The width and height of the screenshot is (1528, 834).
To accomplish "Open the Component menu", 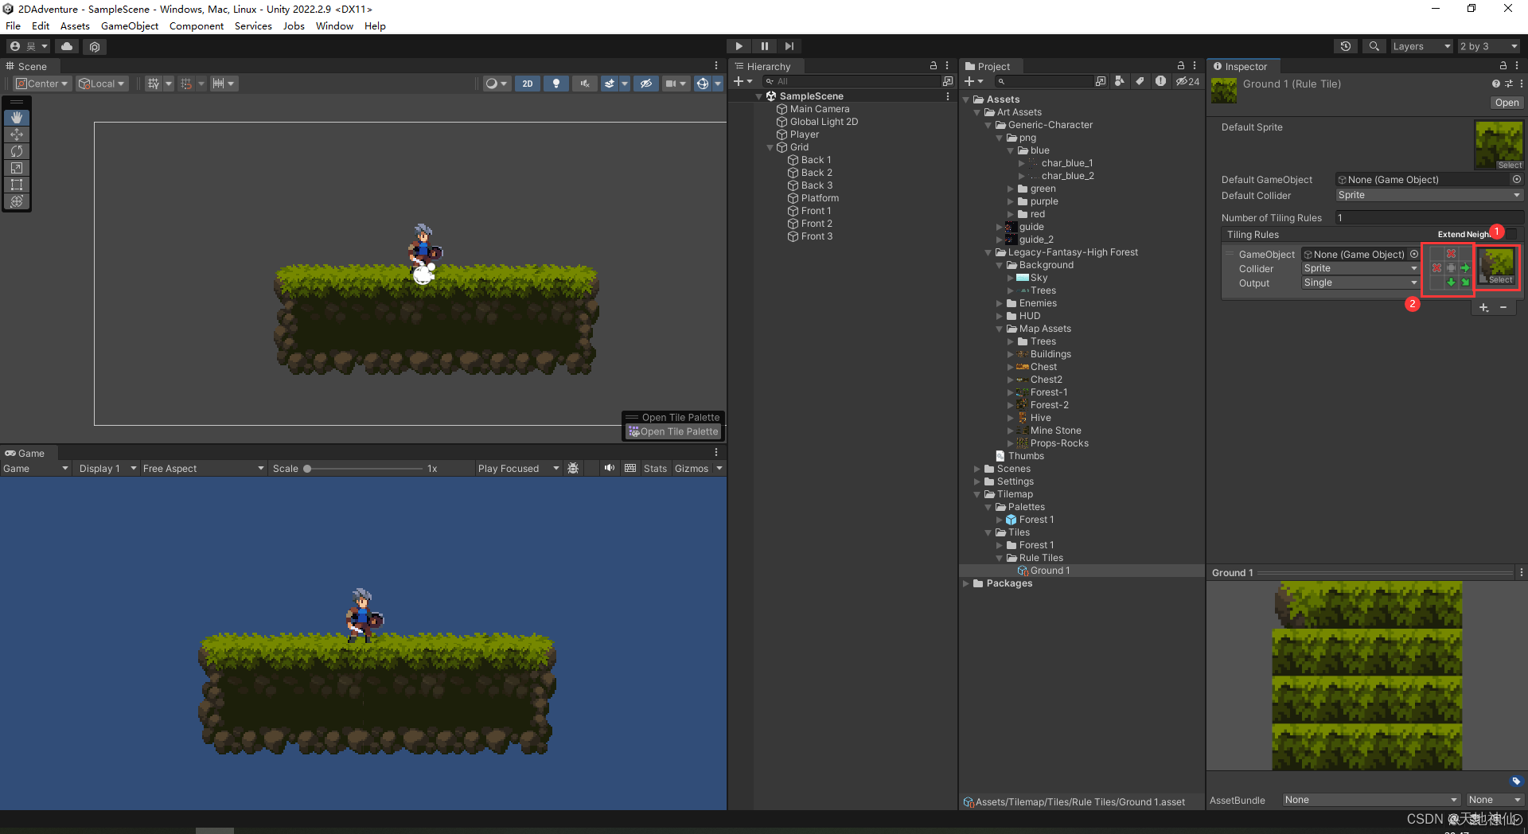I will point(197,25).
